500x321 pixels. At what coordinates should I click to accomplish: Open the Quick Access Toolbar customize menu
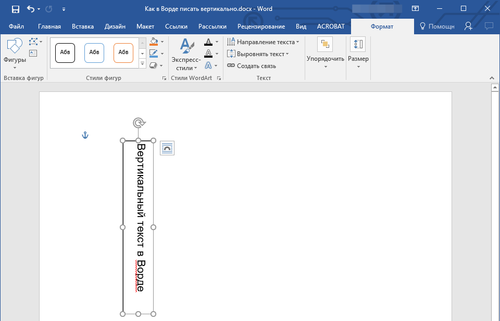64,9
